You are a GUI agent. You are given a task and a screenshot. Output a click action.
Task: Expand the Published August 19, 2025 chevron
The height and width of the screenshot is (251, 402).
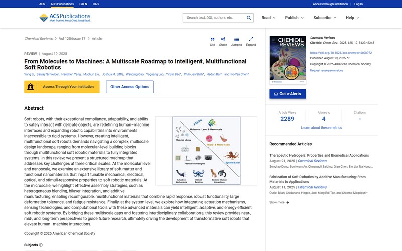coord(348,58)
